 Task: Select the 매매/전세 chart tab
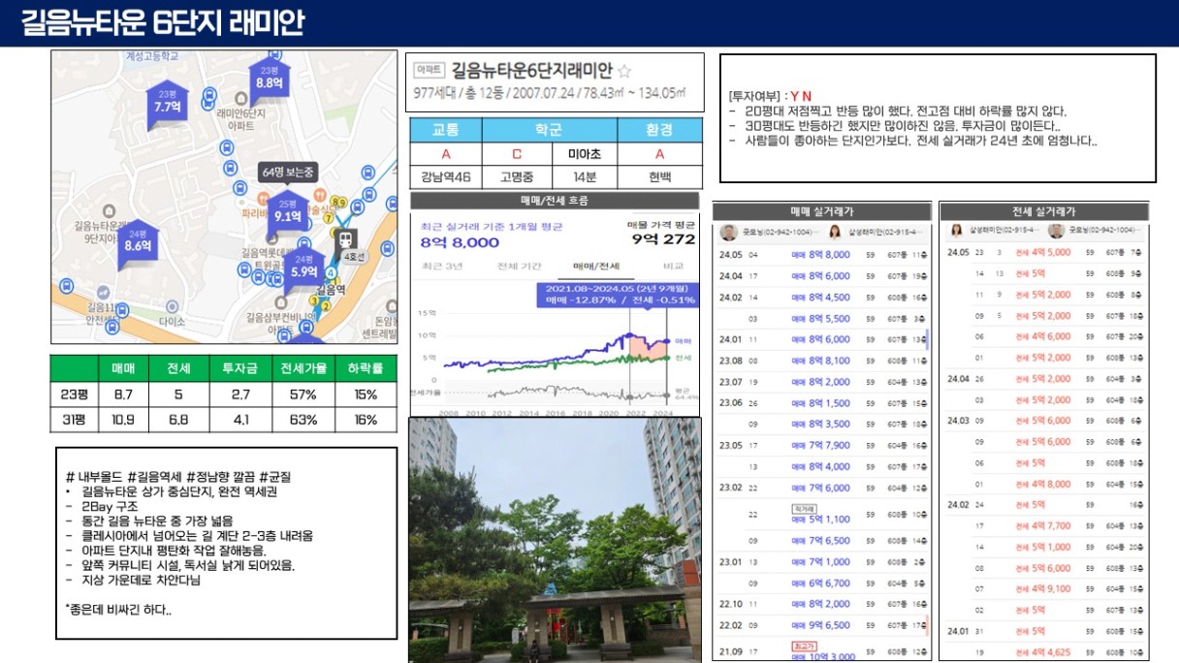(x=596, y=266)
